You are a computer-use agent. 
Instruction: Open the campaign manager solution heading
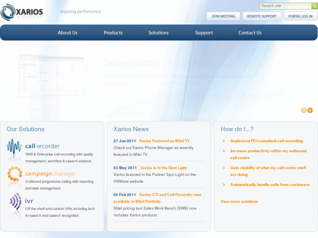(x=51, y=174)
